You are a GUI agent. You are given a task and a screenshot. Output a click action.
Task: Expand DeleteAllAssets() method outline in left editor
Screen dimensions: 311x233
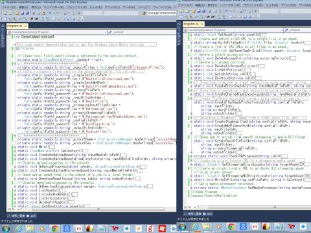tap(15, 203)
